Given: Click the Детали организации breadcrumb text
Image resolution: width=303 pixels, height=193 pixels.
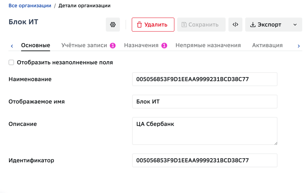Looking at the screenshot, I should pos(84,6).
